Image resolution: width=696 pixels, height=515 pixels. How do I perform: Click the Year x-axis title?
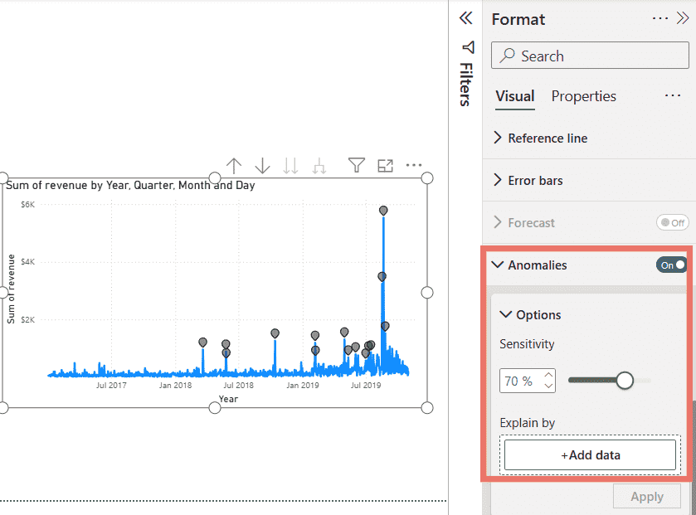coord(228,399)
